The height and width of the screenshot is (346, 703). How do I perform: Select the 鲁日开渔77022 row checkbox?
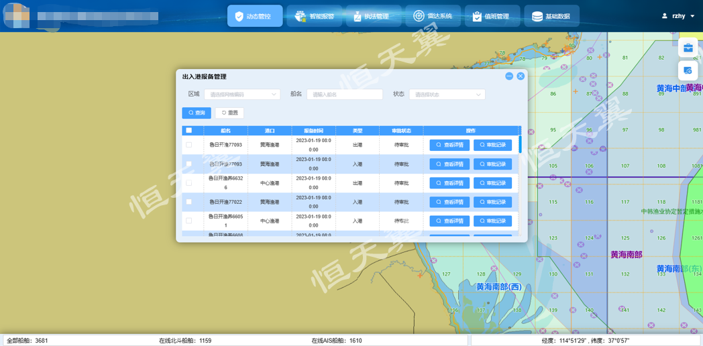point(189,202)
